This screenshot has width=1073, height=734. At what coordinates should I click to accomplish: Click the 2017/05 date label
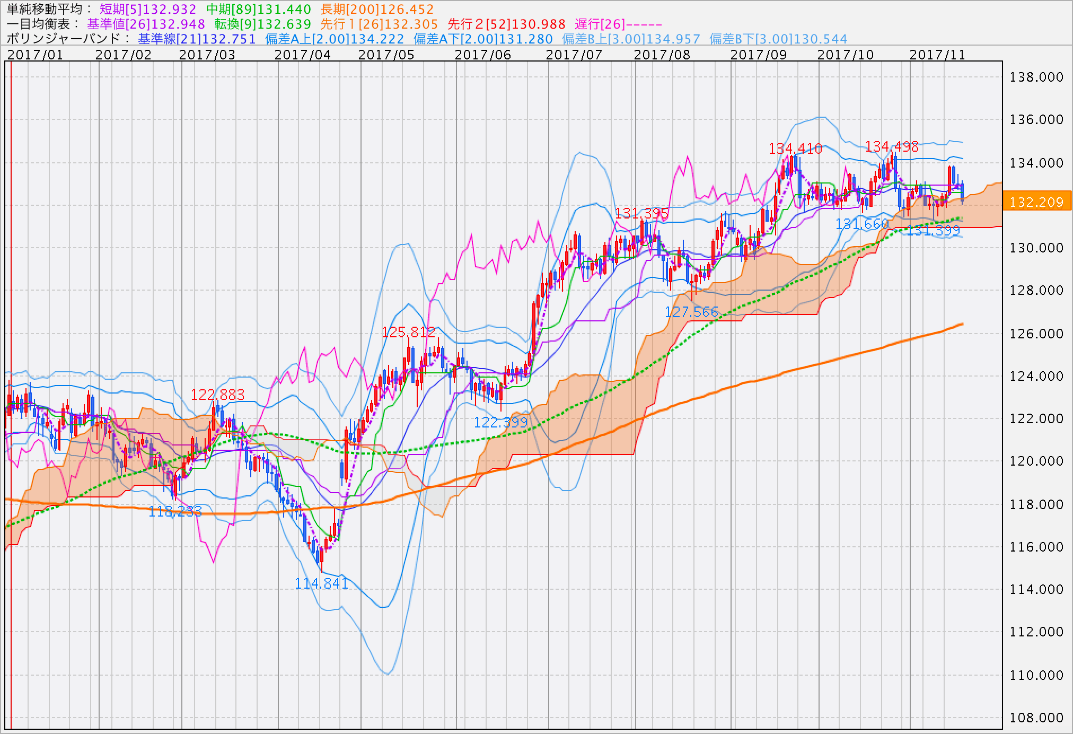click(386, 55)
